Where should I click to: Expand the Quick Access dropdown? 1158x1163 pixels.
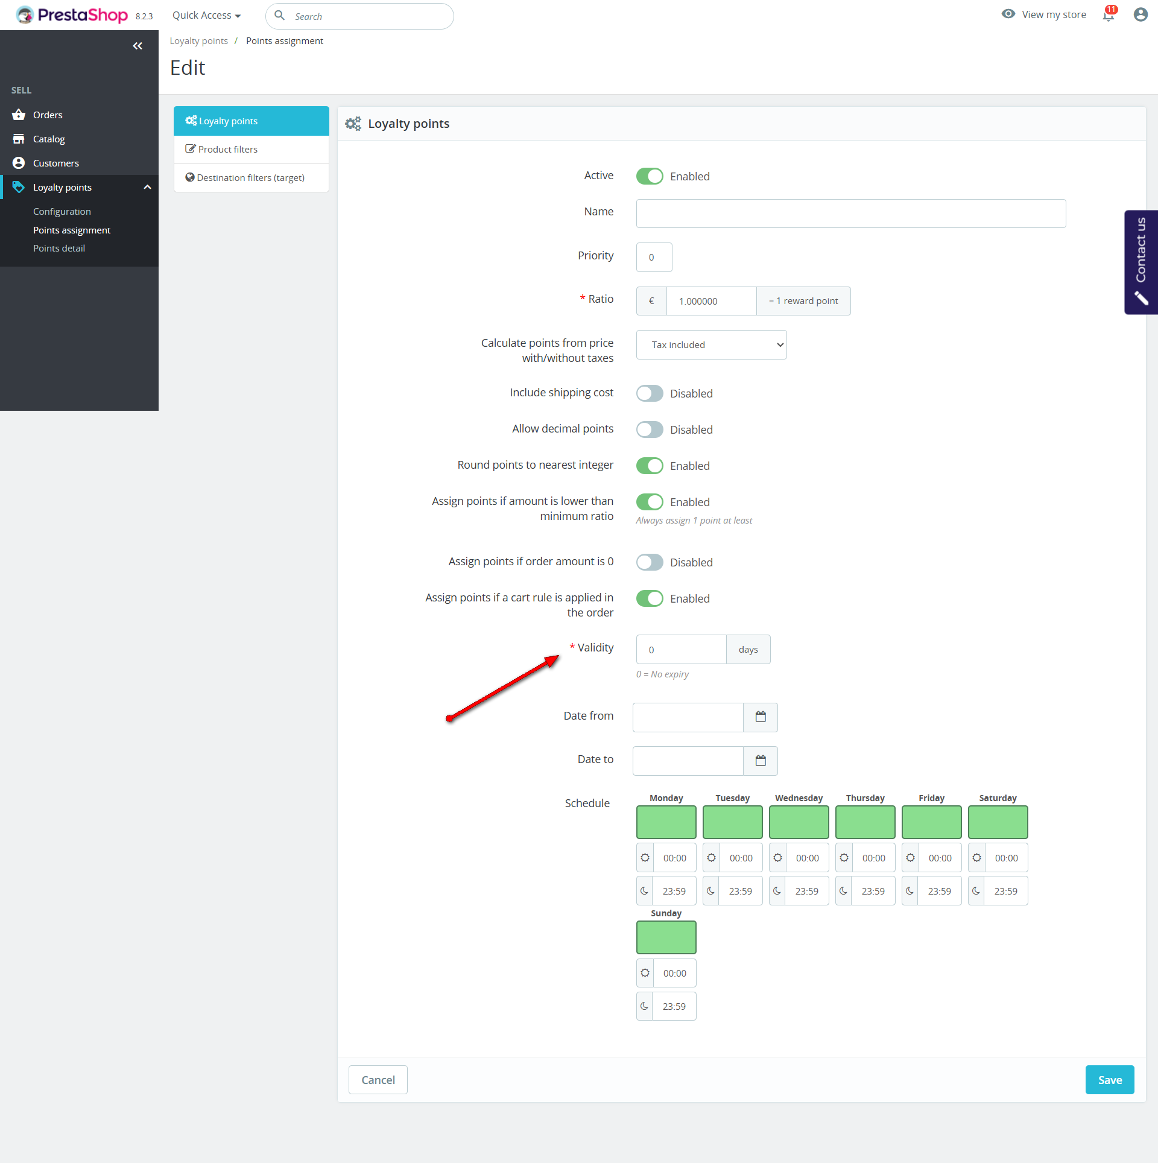[x=206, y=16]
